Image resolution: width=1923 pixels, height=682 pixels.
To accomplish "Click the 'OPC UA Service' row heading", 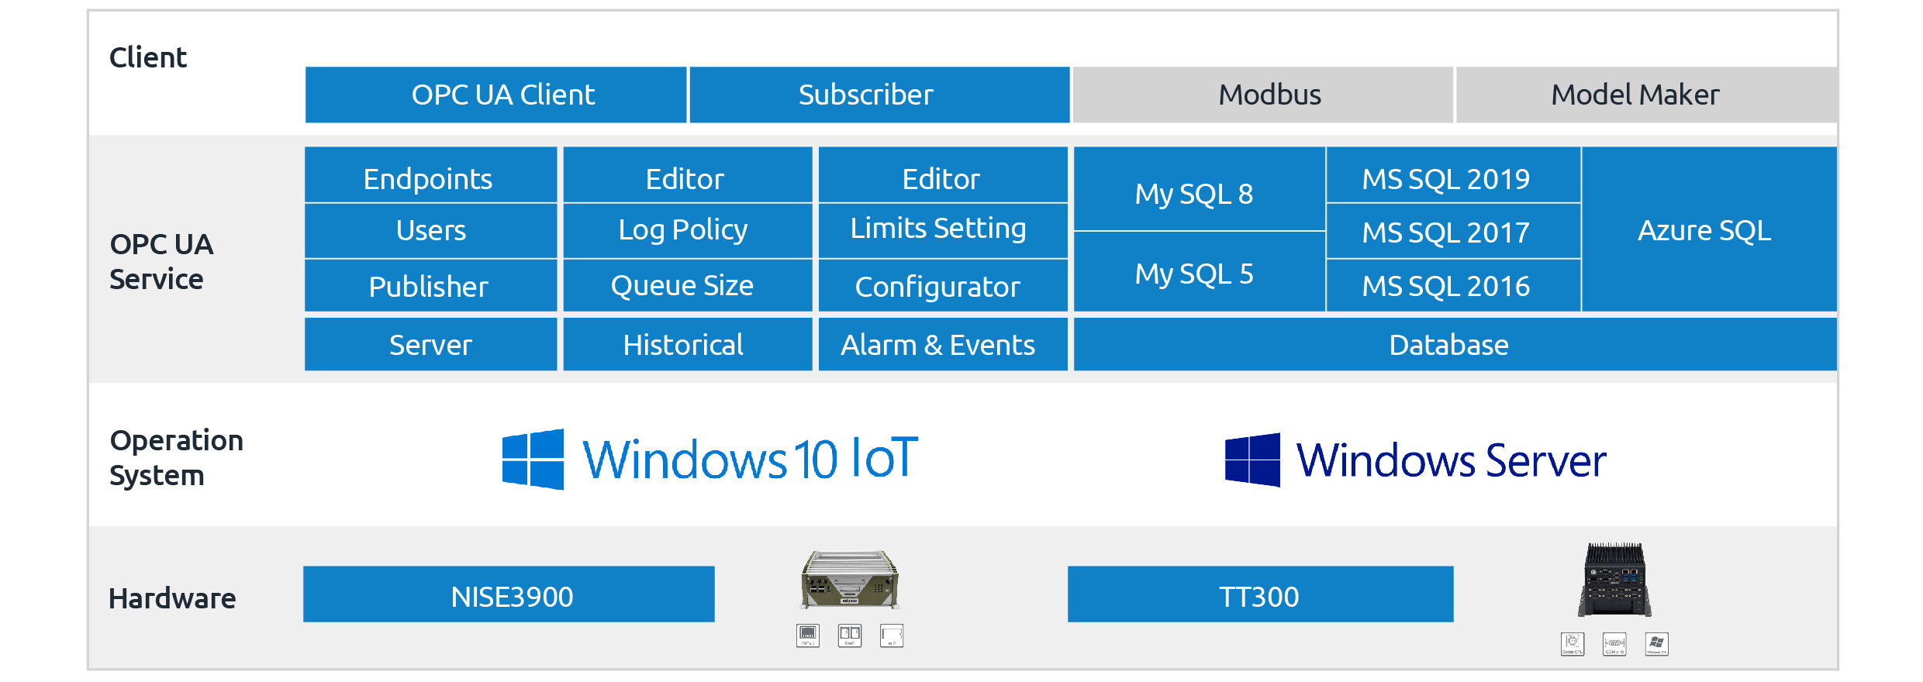I will 161,262.
